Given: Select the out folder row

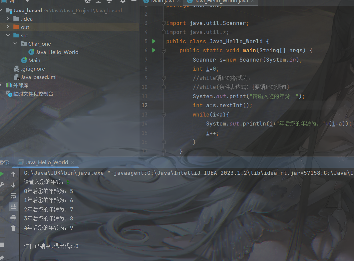Looking at the screenshot, I should [x=70, y=27].
